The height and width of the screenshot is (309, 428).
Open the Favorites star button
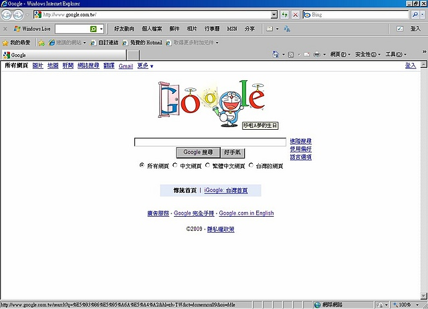[x=16, y=43]
